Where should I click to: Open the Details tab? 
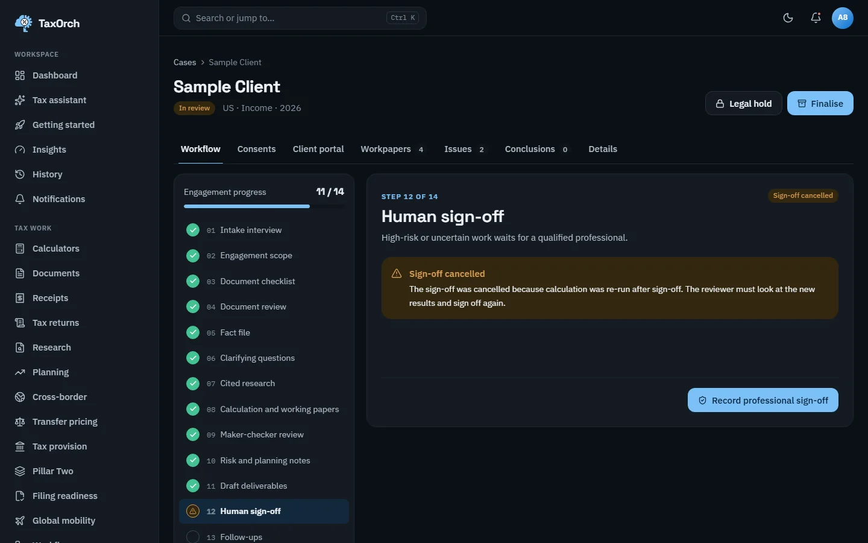point(603,149)
